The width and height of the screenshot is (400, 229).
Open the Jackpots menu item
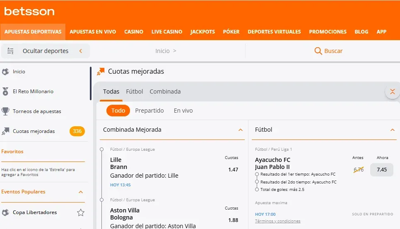(202, 32)
